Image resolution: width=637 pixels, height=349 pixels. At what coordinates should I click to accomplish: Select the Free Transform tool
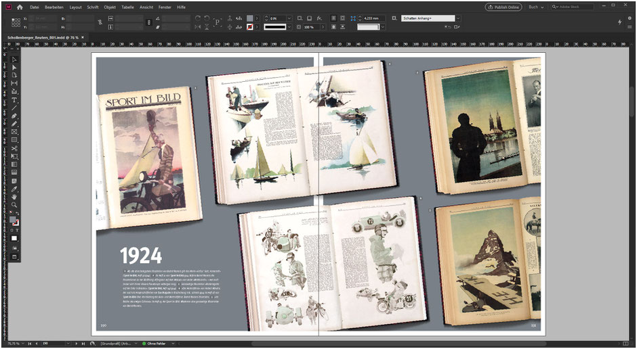pyautogui.click(x=14, y=156)
